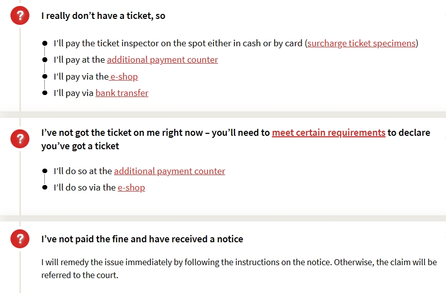This screenshot has height=293, width=446.
Task: Click the bullet before "I'll pay the ticket inspector"
Action: [45, 44]
